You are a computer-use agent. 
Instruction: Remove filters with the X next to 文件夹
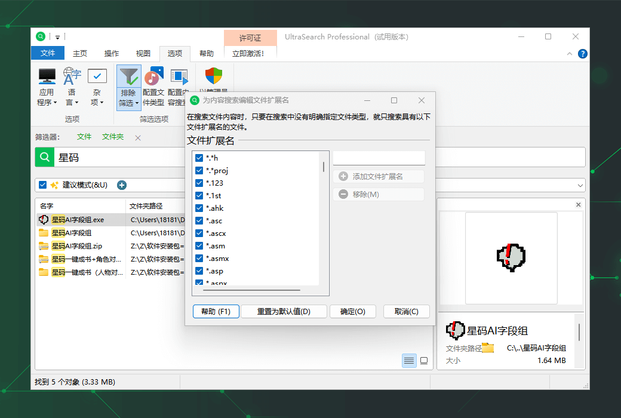coord(138,138)
